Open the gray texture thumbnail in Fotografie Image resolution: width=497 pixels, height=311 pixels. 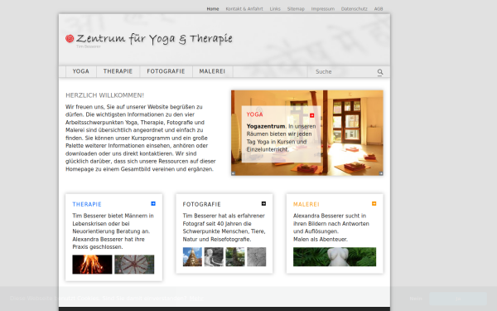tap(257, 257)
